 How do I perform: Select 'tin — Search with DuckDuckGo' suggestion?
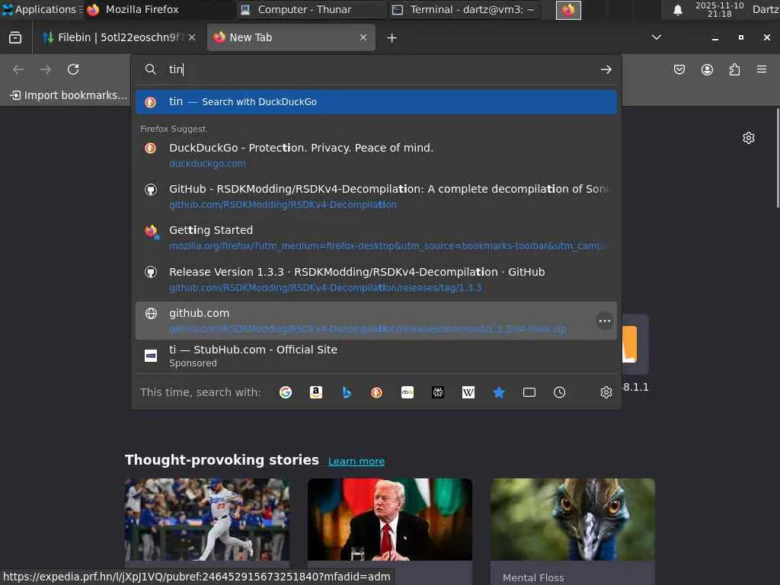click(376, 102)
